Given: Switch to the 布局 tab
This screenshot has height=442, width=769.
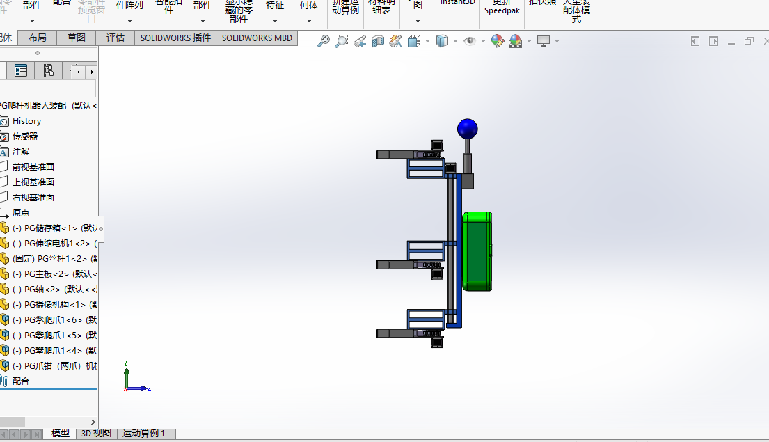Looking at the screenshot, I should (x=38, y=38).
